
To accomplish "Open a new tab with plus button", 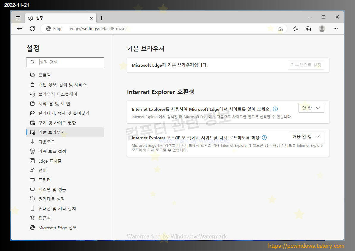I will pyautogui.click(x=101, y=18).
